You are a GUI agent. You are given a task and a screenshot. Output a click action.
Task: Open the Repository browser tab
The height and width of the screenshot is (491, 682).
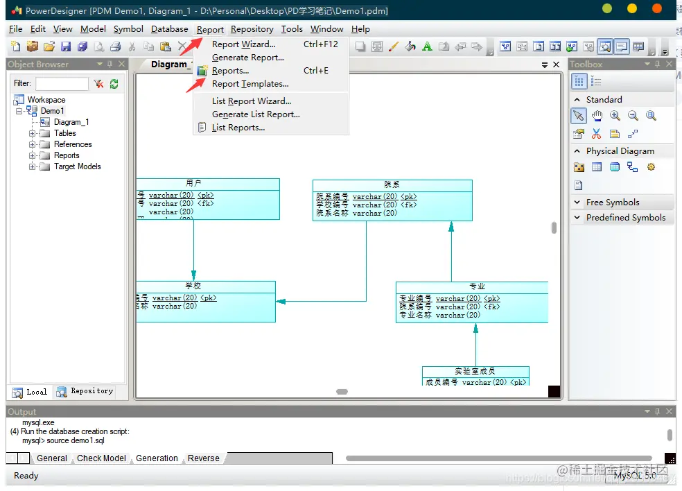pos(85,391)
